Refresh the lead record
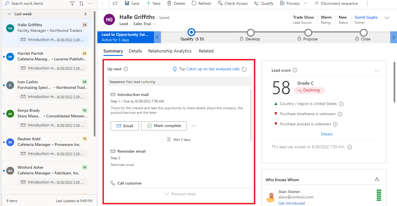This screenshot has width=397, height=206. tap(201, 3)
